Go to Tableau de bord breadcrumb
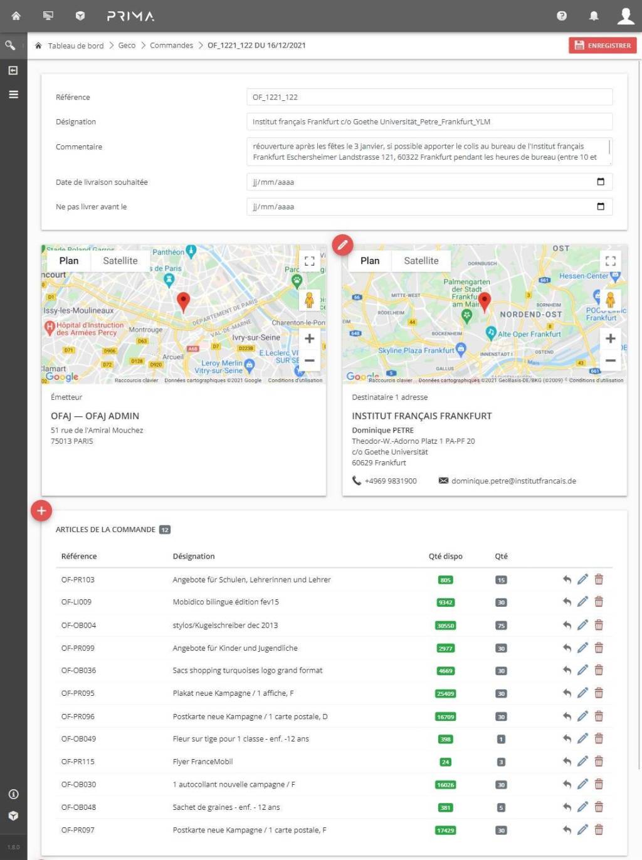The height and width of the screenshot is (860, 642). (x=76, y=45)
